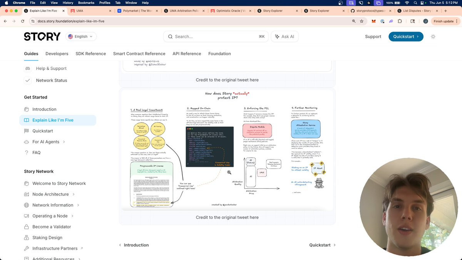Image resolution: width=462 pixels, height=260 pixels.
Task: Open the SDK Reference tab
Action: tap(91, 54)
